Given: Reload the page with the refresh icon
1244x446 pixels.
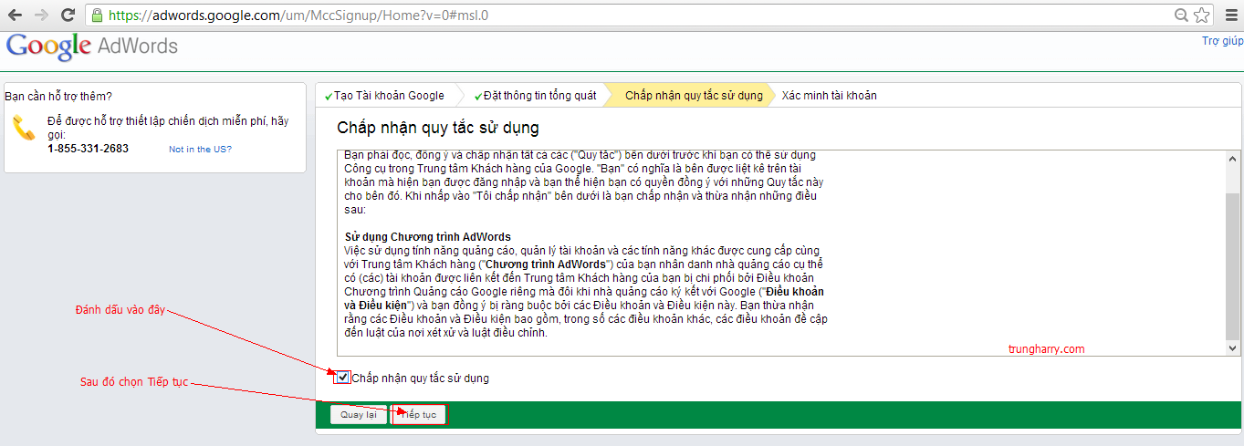Looking at the screenshot, I should (68, 15).
